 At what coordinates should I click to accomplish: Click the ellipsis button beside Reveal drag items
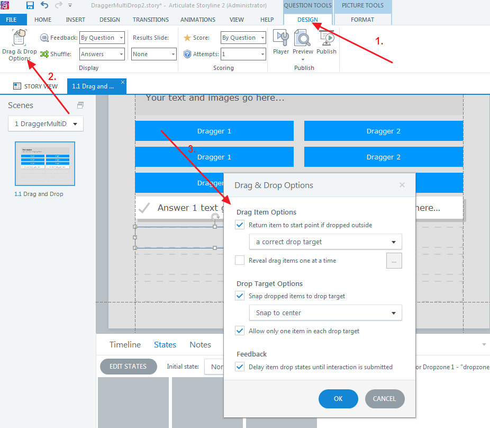(394, 261)
